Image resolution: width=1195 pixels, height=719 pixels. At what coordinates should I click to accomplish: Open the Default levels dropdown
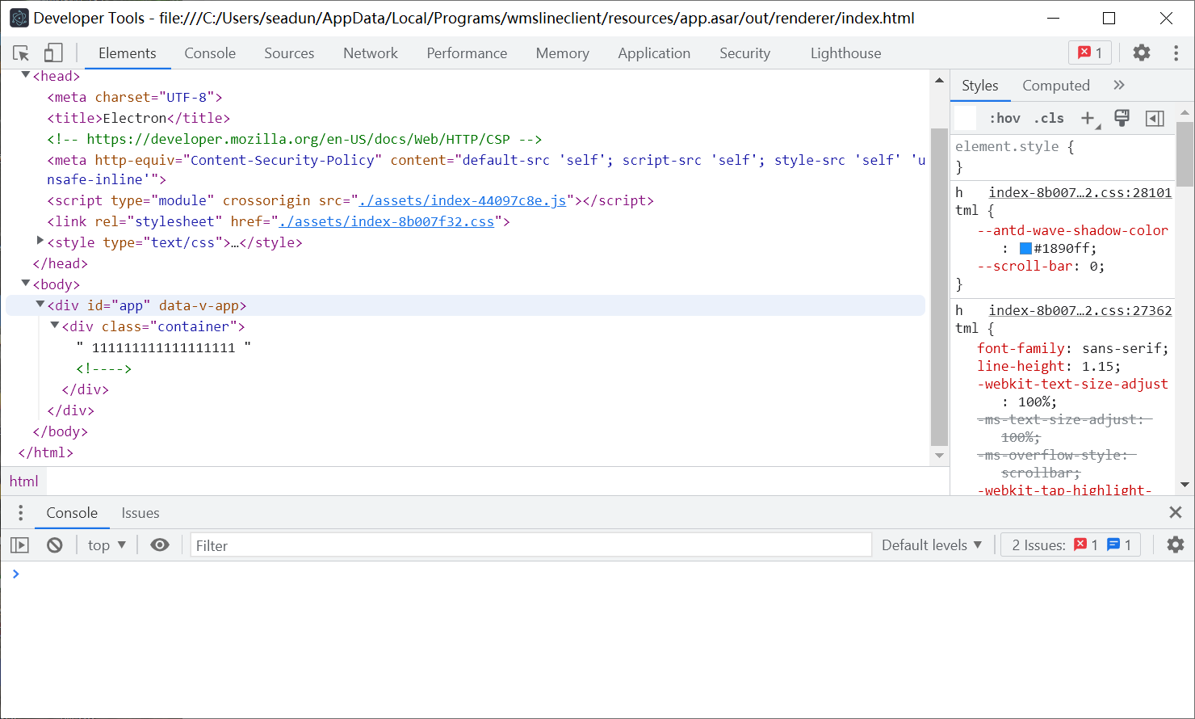932,545
